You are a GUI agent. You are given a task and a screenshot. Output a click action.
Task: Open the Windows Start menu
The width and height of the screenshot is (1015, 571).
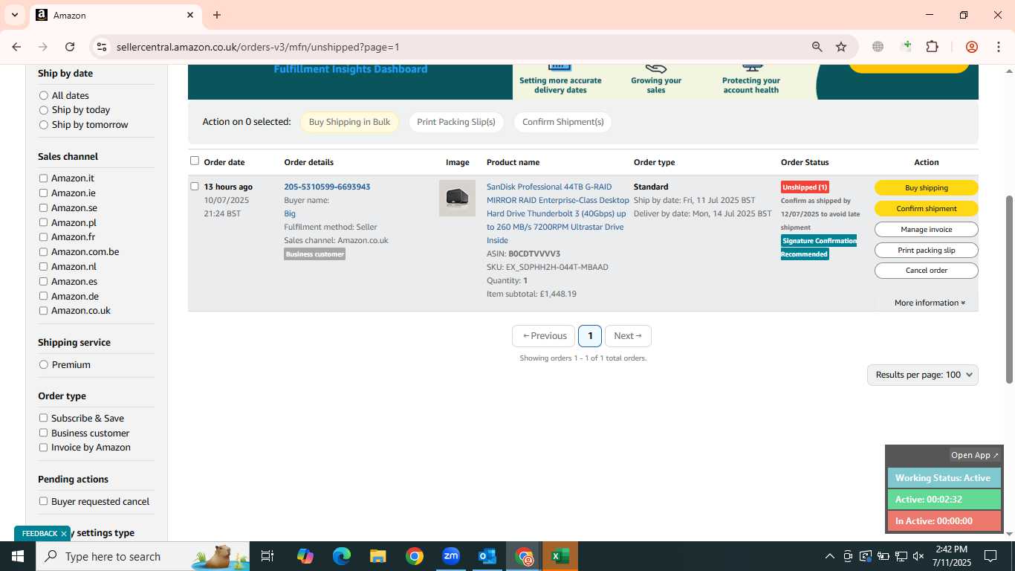click(x=17, y=556)
